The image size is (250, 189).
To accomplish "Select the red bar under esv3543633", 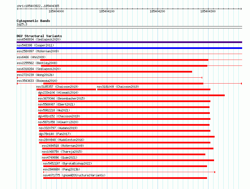I will click(123, 84).
